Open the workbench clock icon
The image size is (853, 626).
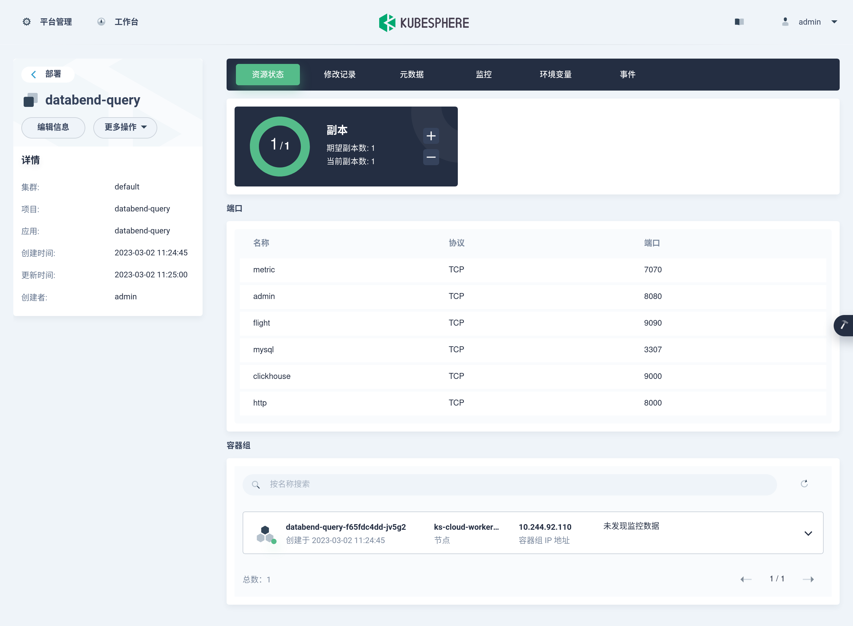[101, 22]
